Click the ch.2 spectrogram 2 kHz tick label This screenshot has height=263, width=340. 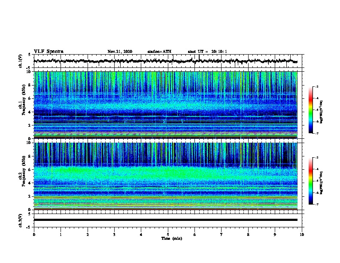click(x=30, y=196)
